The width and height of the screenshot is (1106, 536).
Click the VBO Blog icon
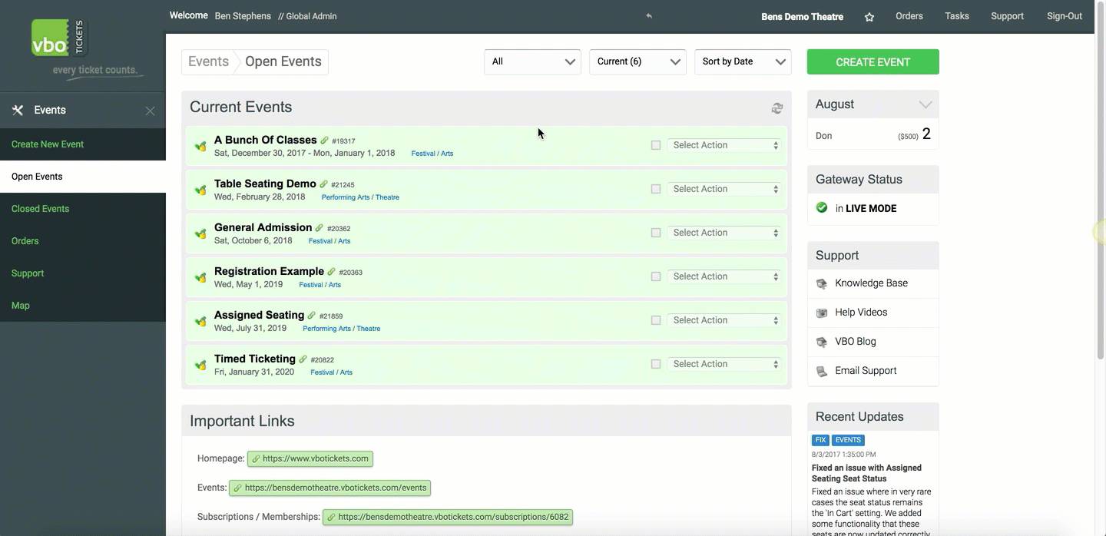point(822,342)
